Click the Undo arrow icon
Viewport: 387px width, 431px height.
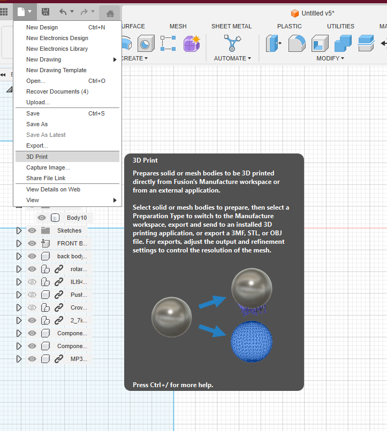(x=63, y=12)
